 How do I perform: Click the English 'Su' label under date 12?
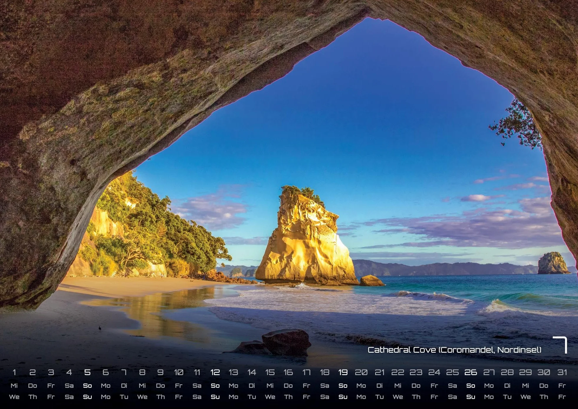(215, 397)
